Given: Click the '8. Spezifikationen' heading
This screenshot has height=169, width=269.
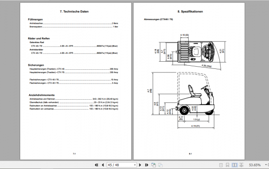Looking at the screenshot, I should tap(190, 12).
